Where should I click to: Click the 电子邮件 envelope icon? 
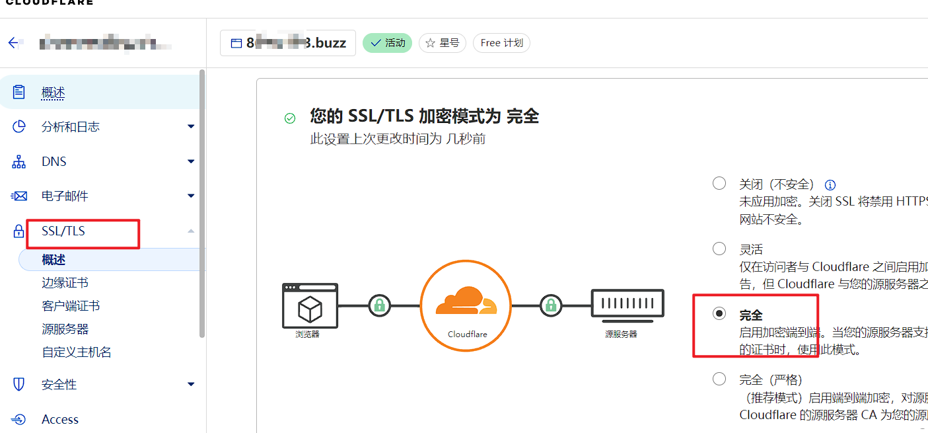tap(19, 196)
